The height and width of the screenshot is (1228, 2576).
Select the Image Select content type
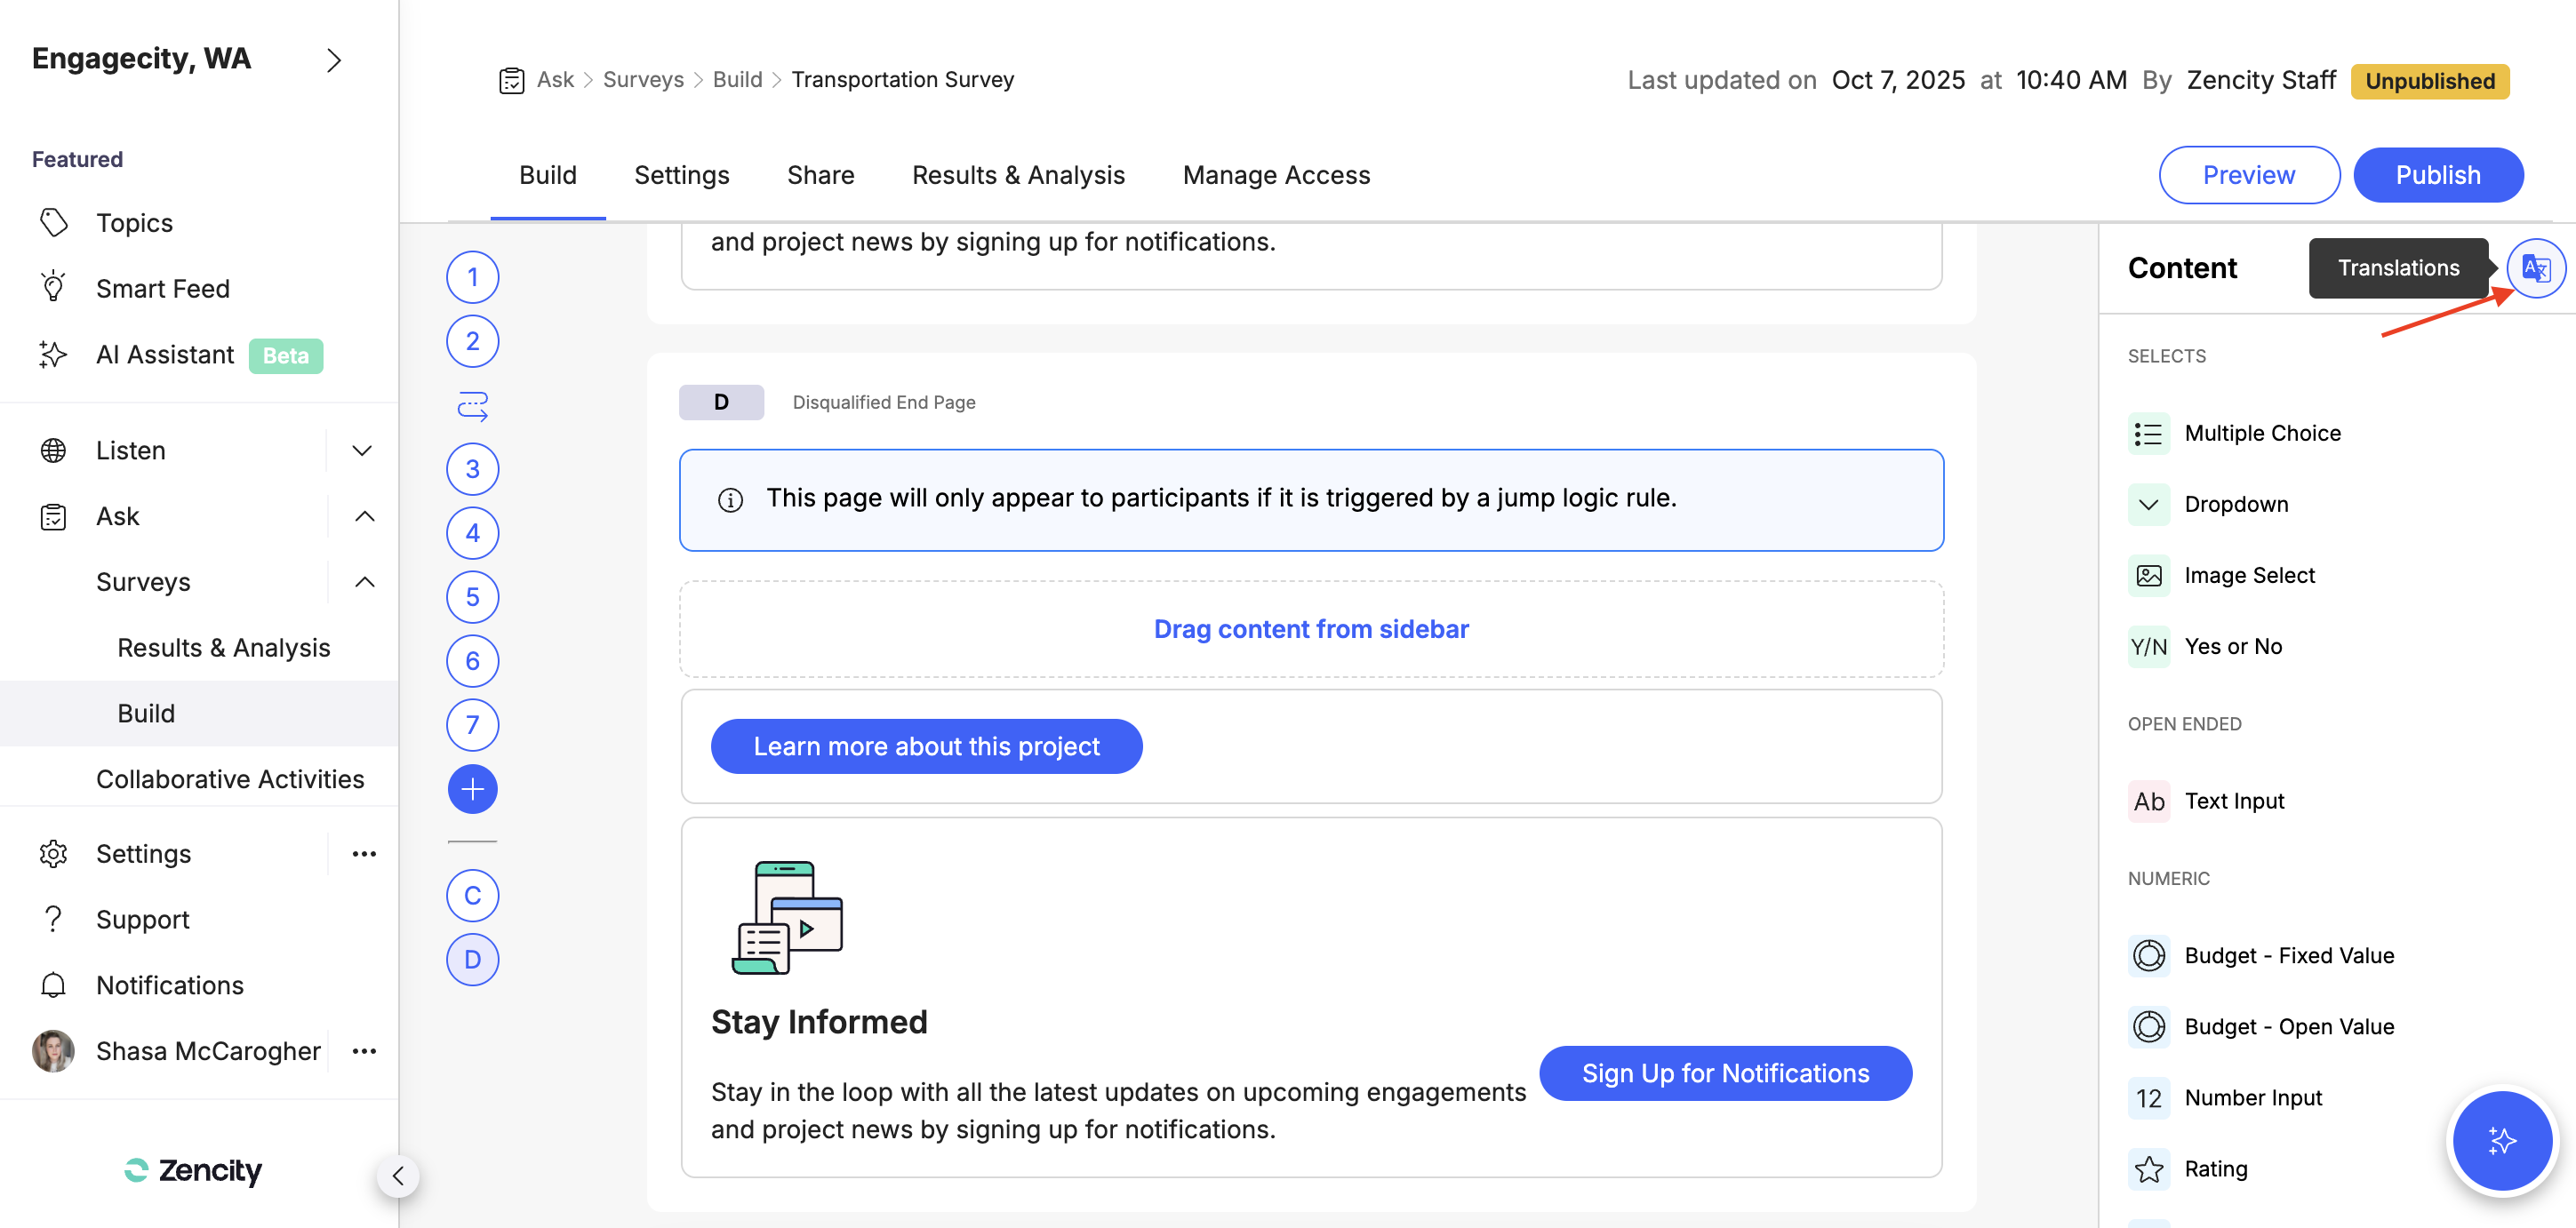(2248, 575)
